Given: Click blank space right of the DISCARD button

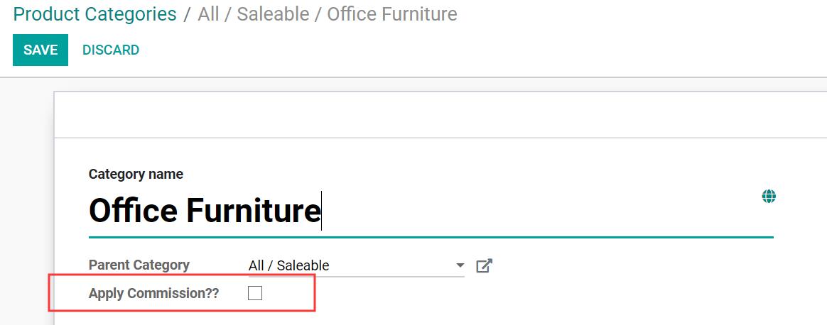Looking at the screenshot, I should pyautogui.click(x=475, y=50).
